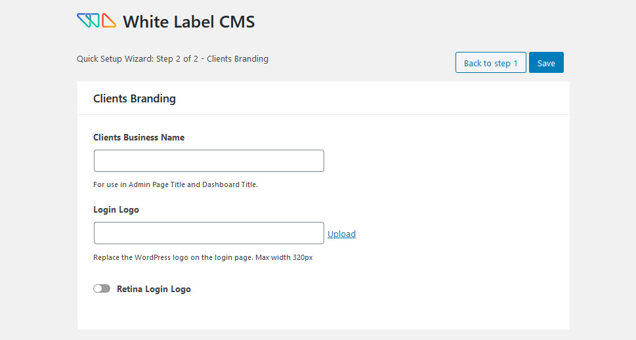Image resolution: width=636 pixels, height=340 pixels.
Task: Enable the Retina Login Logo switch
Action: click(102, 288)
